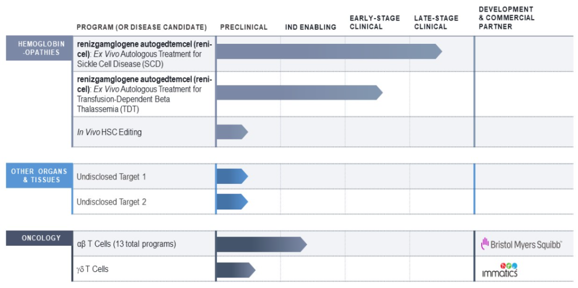The width and height of the screenshot is (578, 288).
Task: Click the αβ T Cells progress bar
Action: 261,244
